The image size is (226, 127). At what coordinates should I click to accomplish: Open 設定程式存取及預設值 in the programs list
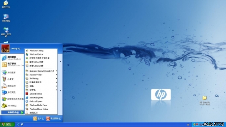pyautogui.click(x=41, y=58)
